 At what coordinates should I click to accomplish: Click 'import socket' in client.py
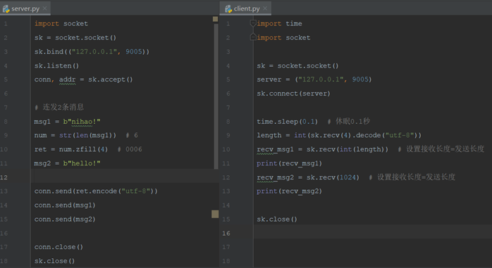[x=283, y=37]
